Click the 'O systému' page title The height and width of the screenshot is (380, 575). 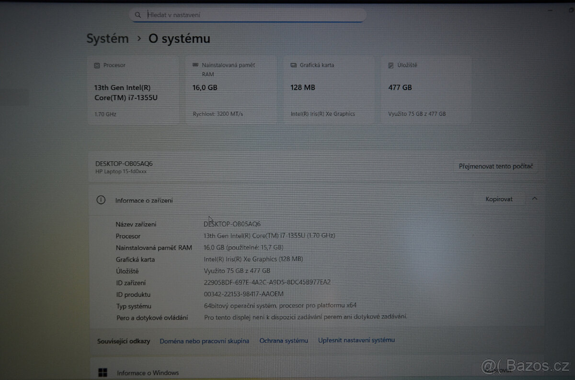pyautogui.click(x=179, y=39)
